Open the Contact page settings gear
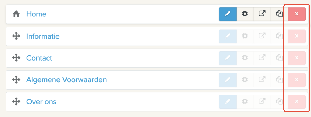This screenshot has width=311, height=117. (x=245, y=58)
